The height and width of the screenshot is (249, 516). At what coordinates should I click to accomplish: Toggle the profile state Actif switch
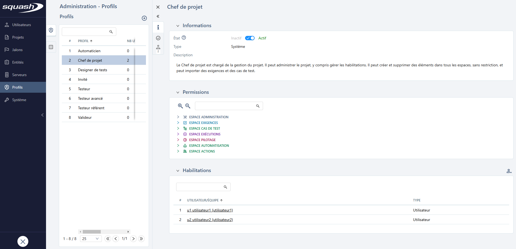(250, 38)
